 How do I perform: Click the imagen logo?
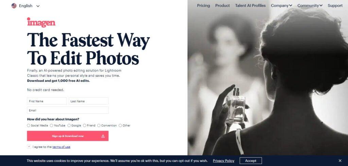[x=41, y=22]
